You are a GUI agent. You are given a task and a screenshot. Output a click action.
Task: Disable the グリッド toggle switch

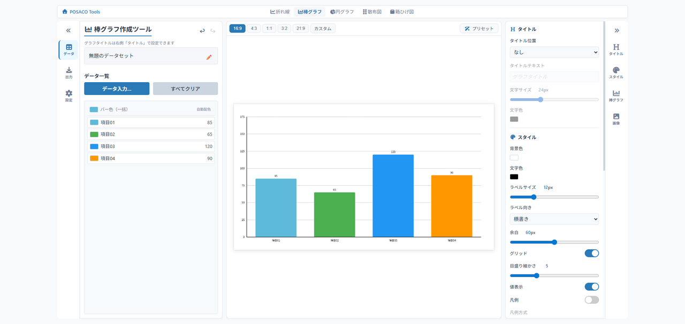coord(591,254)
